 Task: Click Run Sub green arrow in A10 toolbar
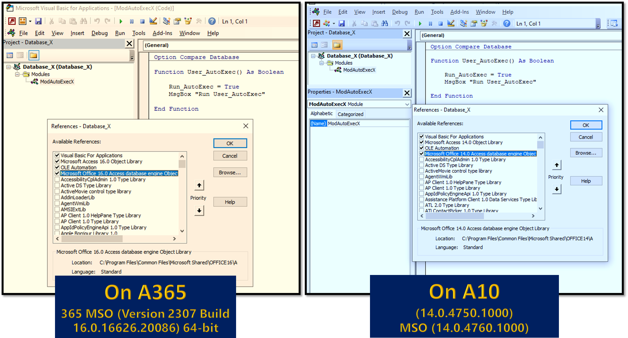pyautogui.click(x=420, y=24)
